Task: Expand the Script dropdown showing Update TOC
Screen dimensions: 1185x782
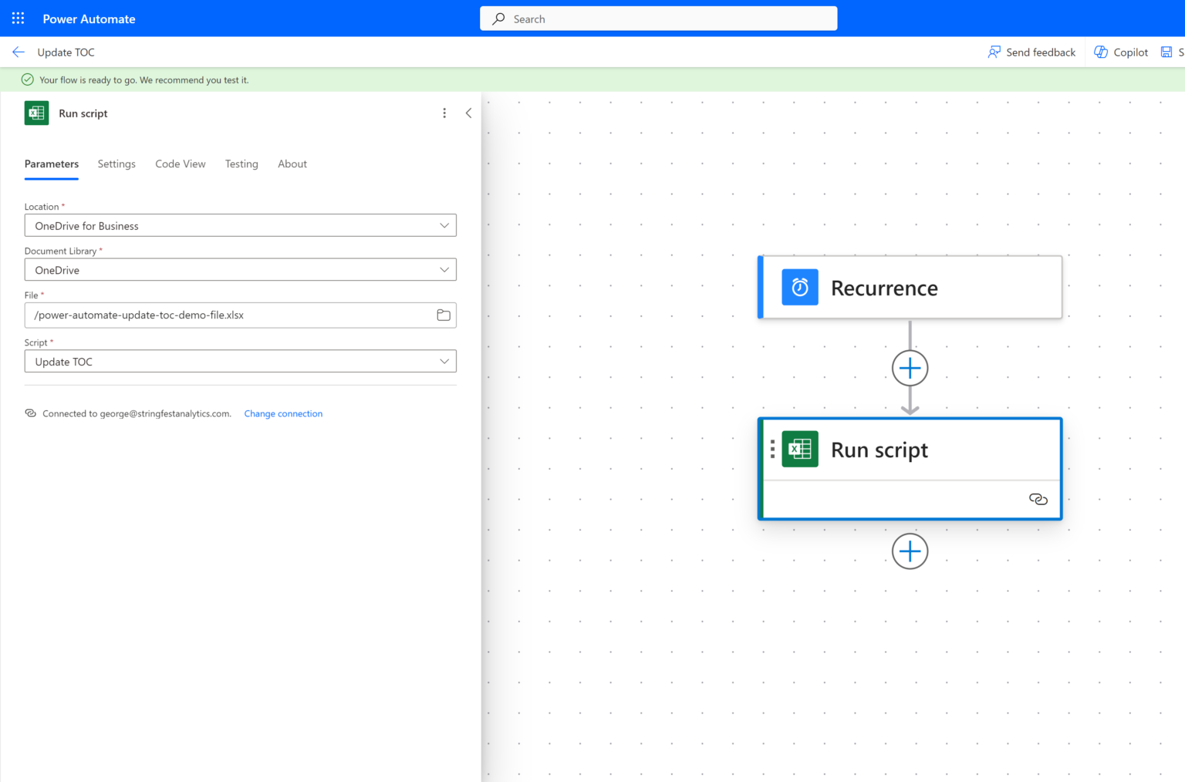Action: point(241,362)
